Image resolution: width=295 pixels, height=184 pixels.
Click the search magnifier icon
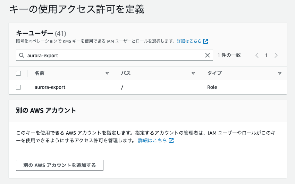click(x=22, y=55)
